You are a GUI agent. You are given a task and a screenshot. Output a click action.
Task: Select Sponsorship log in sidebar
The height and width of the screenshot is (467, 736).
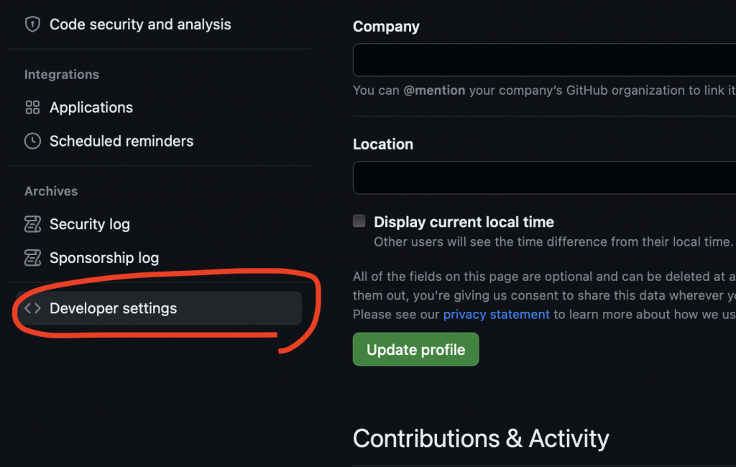(x=104, y=258)
